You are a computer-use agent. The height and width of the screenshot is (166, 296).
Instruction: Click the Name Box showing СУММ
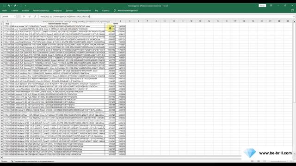tap(7, 17)
